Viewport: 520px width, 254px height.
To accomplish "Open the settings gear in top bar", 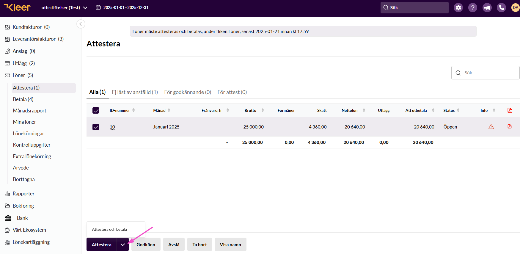I will (458, 8).
